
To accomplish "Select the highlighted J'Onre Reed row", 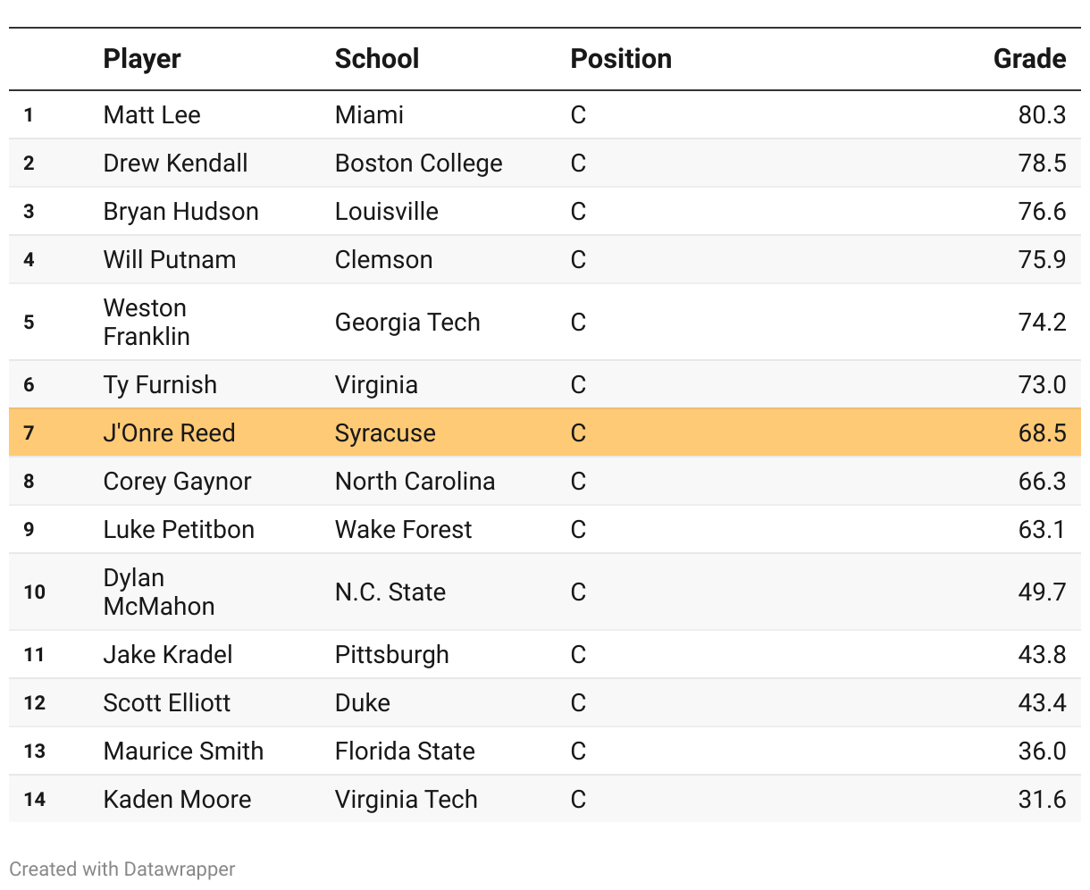I will (544, 433).
